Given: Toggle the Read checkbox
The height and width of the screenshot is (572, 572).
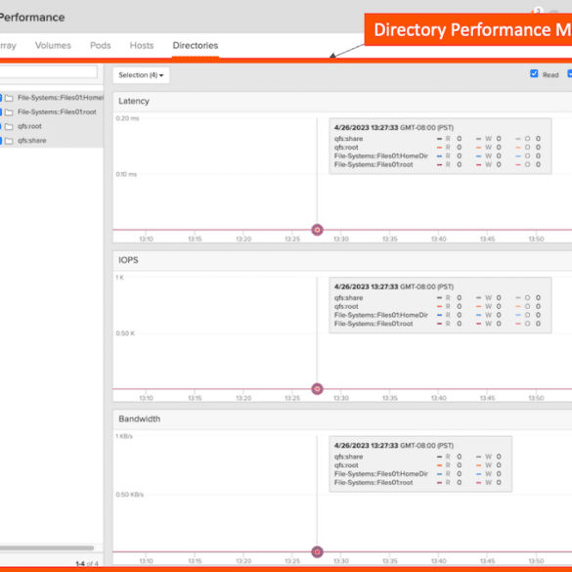Looking at the screenshot, I should (x=534, y=73).
